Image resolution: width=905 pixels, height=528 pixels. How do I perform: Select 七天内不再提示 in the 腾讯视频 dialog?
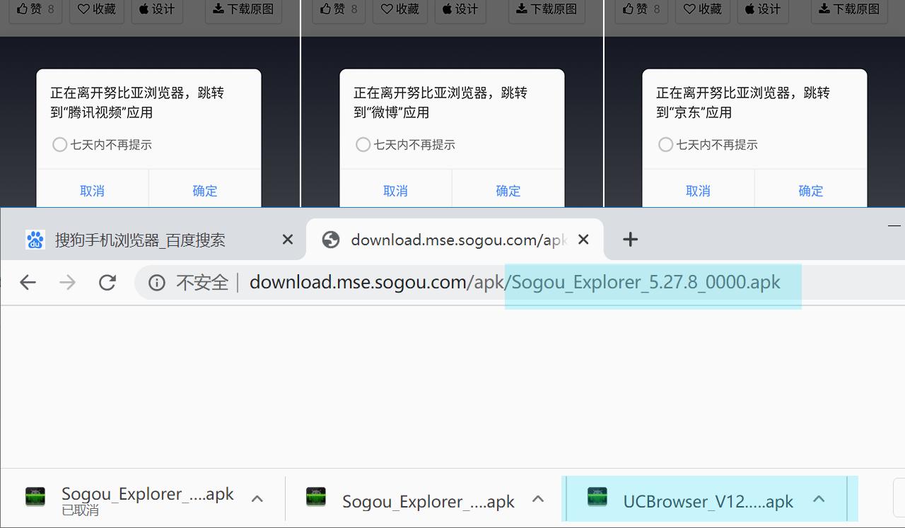coord(59,144)
